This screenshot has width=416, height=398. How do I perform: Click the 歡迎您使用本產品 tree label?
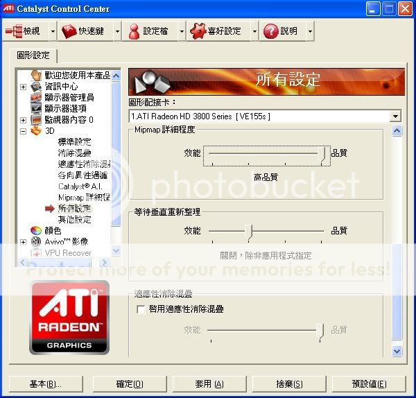pos(77,76)
